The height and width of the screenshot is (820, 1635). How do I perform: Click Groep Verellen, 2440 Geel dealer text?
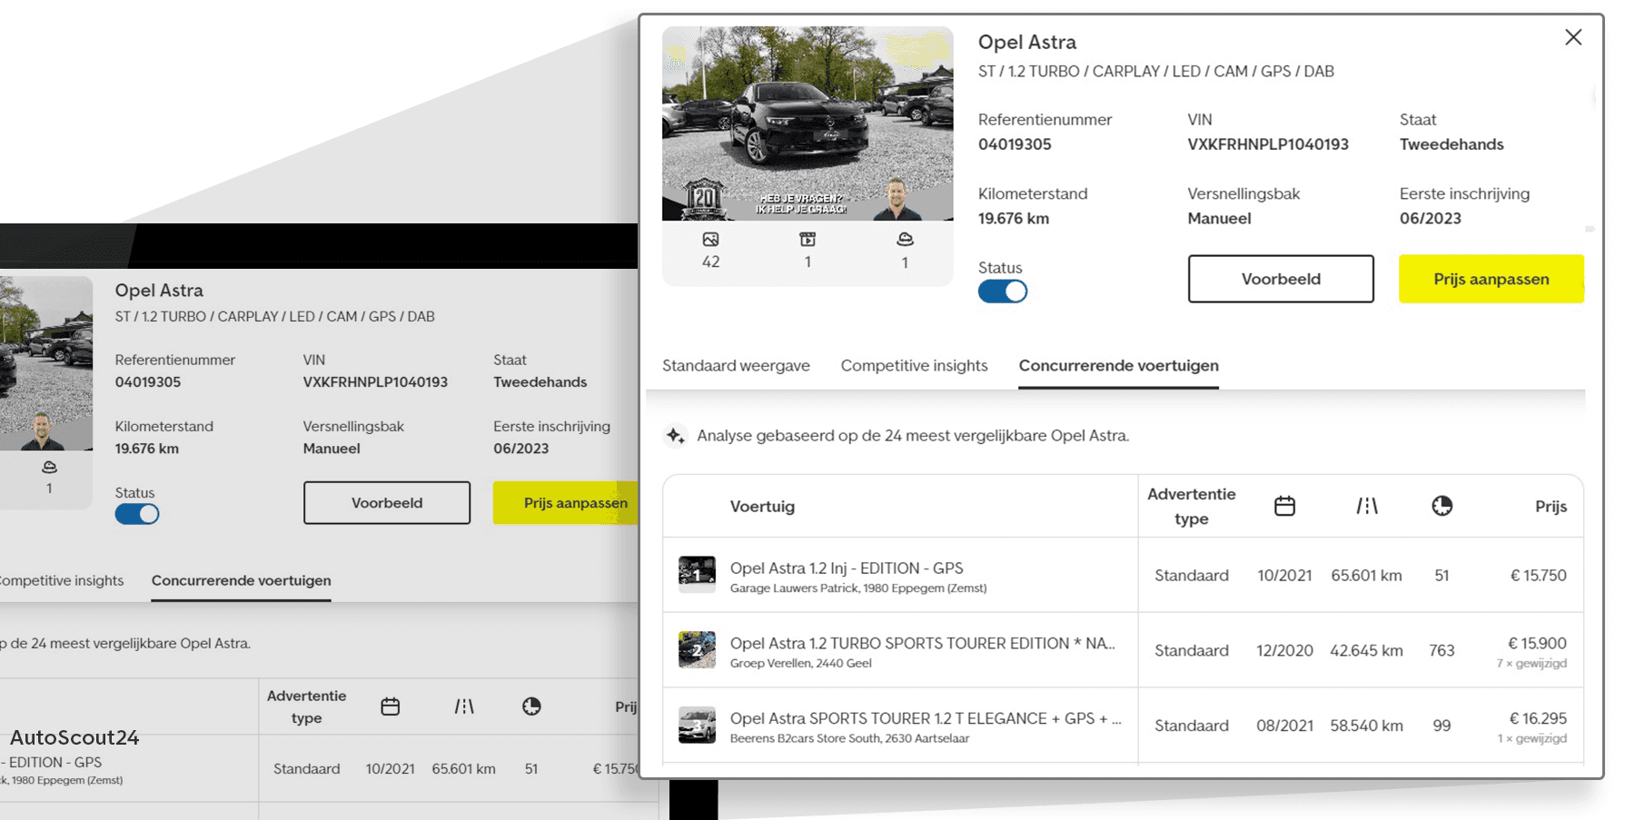pos(801,664)
